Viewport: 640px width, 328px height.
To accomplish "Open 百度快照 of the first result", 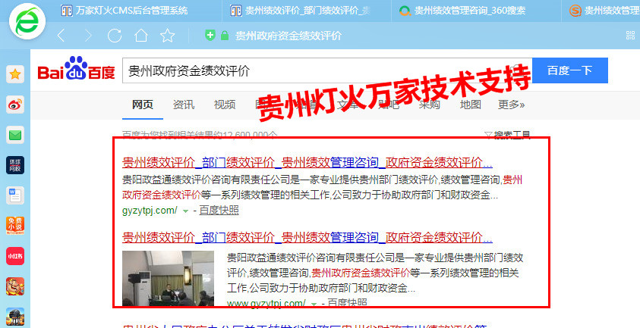I will pos(219,211).
